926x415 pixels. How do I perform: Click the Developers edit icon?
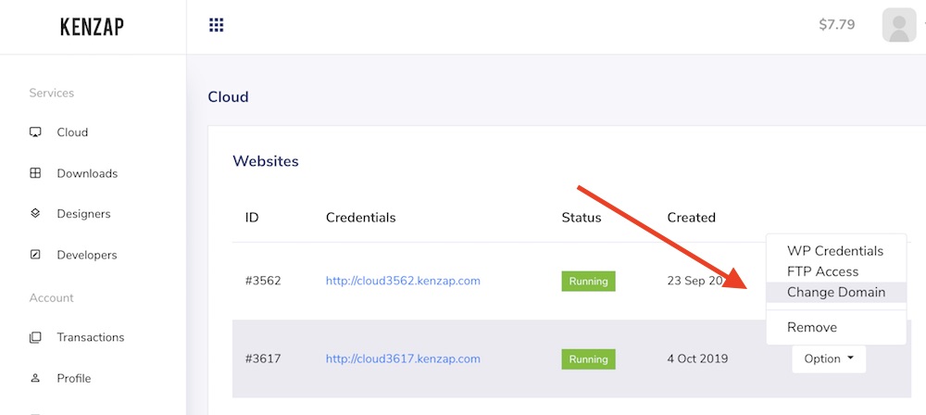point(35,255)
